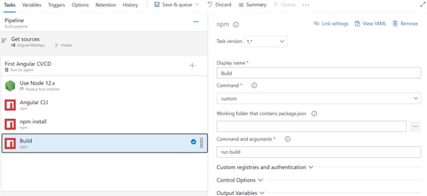This screenshot has height=196, width=427.
Task: Click the green Node.js hexagon icon
Action: (x=10, y=86)
